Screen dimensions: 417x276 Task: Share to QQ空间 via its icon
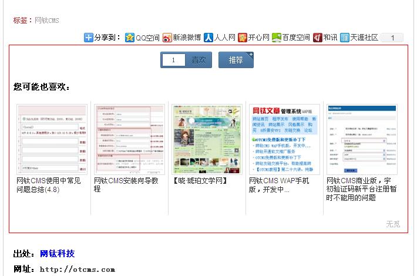point(130,38)
